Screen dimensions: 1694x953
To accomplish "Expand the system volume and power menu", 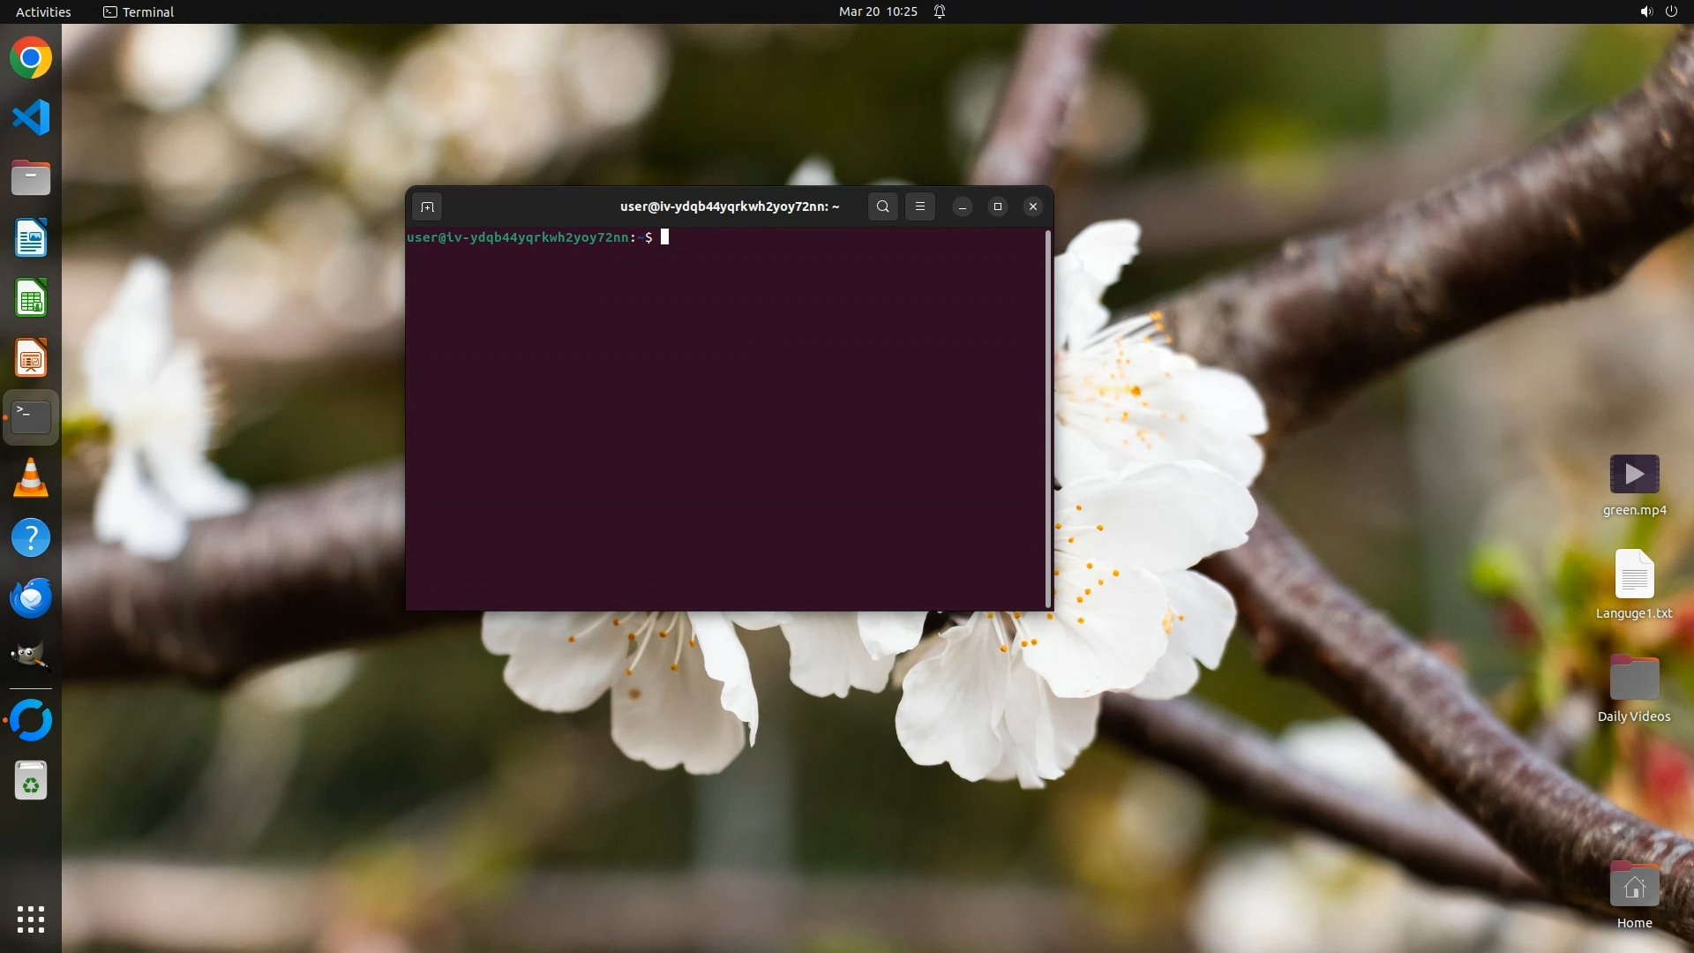I will (x=1658, y=11).
